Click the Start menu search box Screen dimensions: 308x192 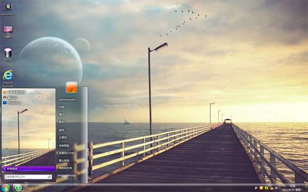point(28,177)
